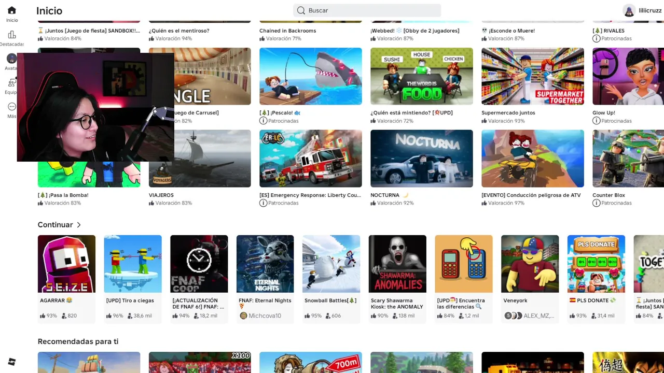Click the Roblox logo icon at bottom left
Screen dimensions: 664x373
[x=11, y=362]
